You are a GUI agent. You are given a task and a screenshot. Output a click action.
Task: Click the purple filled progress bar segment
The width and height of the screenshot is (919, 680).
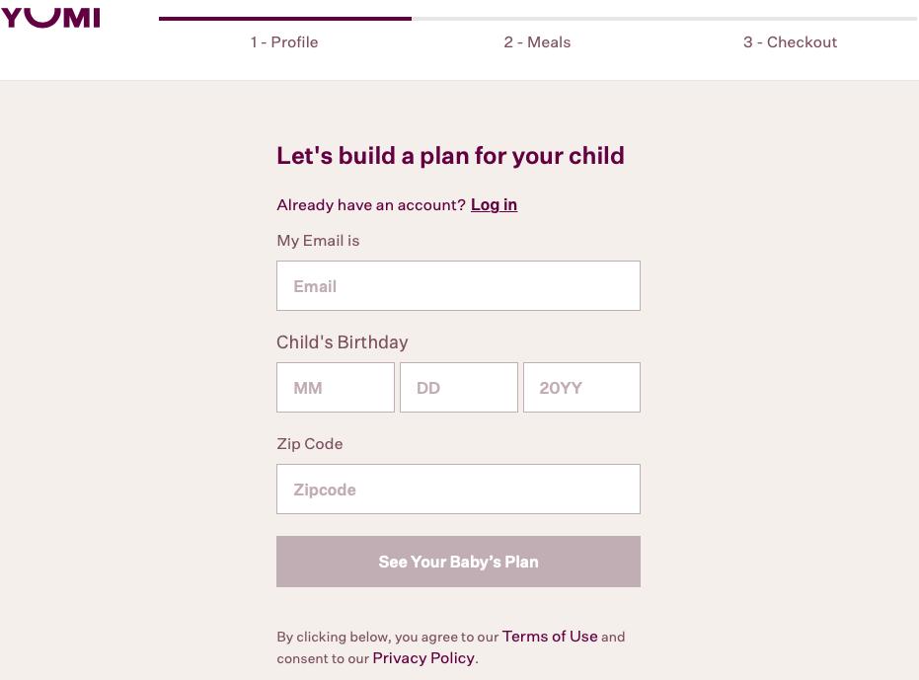[x=284, y=18]
